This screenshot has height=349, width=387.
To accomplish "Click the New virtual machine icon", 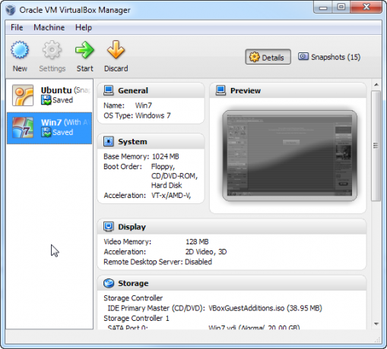I will [20, 50].
